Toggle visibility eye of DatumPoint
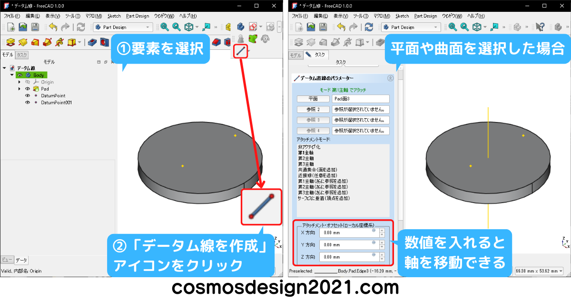The image size is (571, 299). (28, 95)
